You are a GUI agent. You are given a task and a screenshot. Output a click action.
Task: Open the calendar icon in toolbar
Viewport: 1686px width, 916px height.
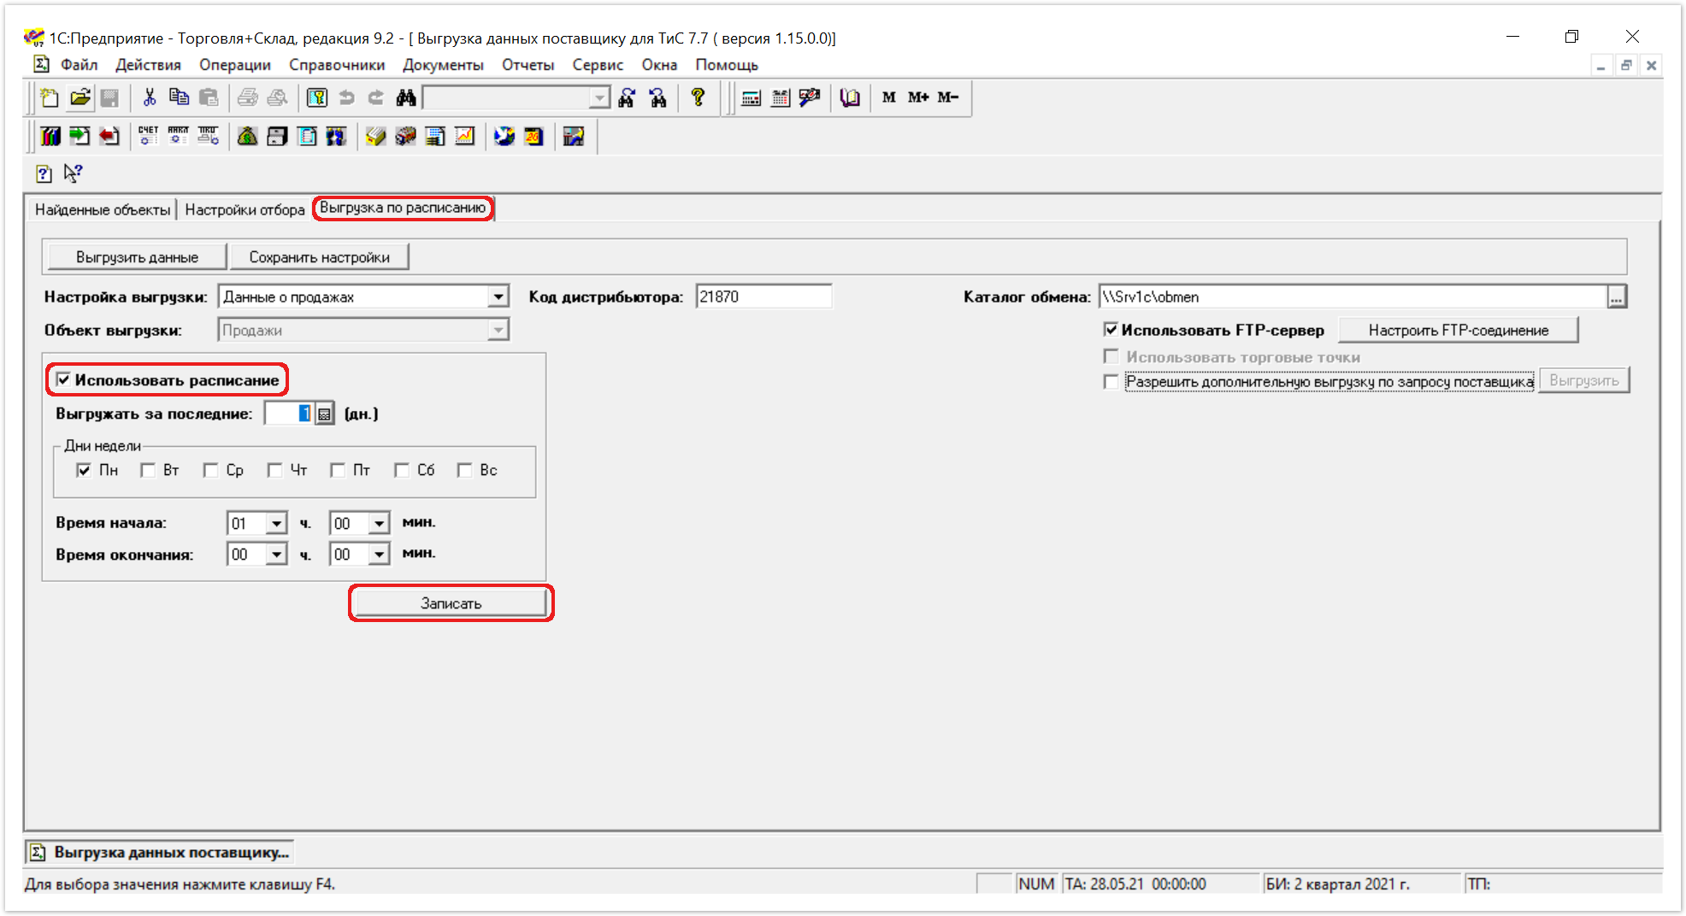click(x=781, y=97)
